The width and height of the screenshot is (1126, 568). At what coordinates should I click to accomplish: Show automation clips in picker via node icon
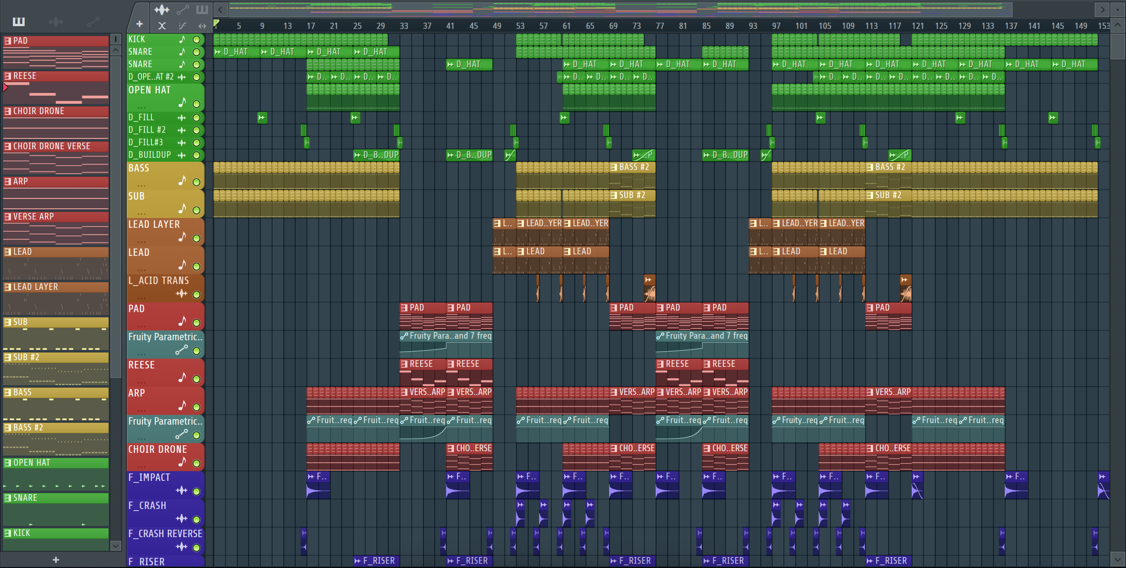coord(93,21)
